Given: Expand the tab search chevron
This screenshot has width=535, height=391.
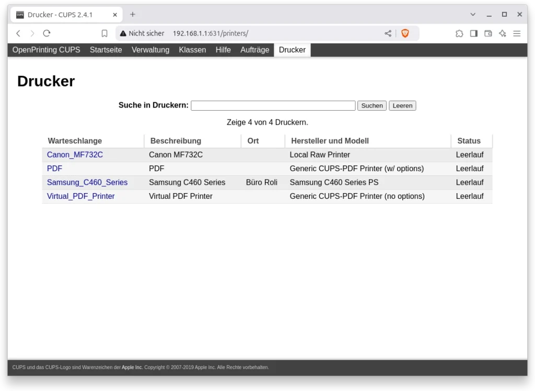Looking at the screenshot, I should tap(473, 15).
